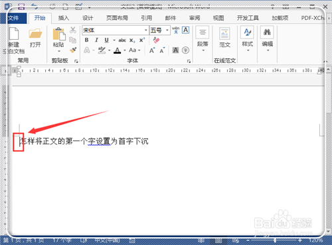This screenshot has height=245, width=332.
Task: Switch to the 视图 View tab
Action: (x=218, y=18)
